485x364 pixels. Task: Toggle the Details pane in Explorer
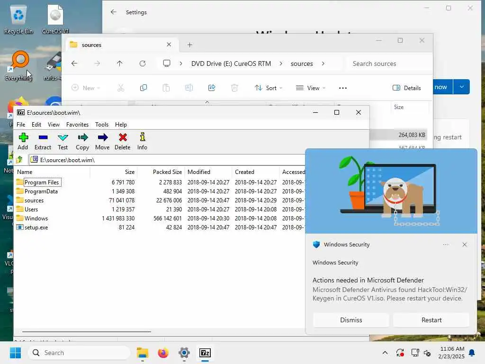(407, 88)
